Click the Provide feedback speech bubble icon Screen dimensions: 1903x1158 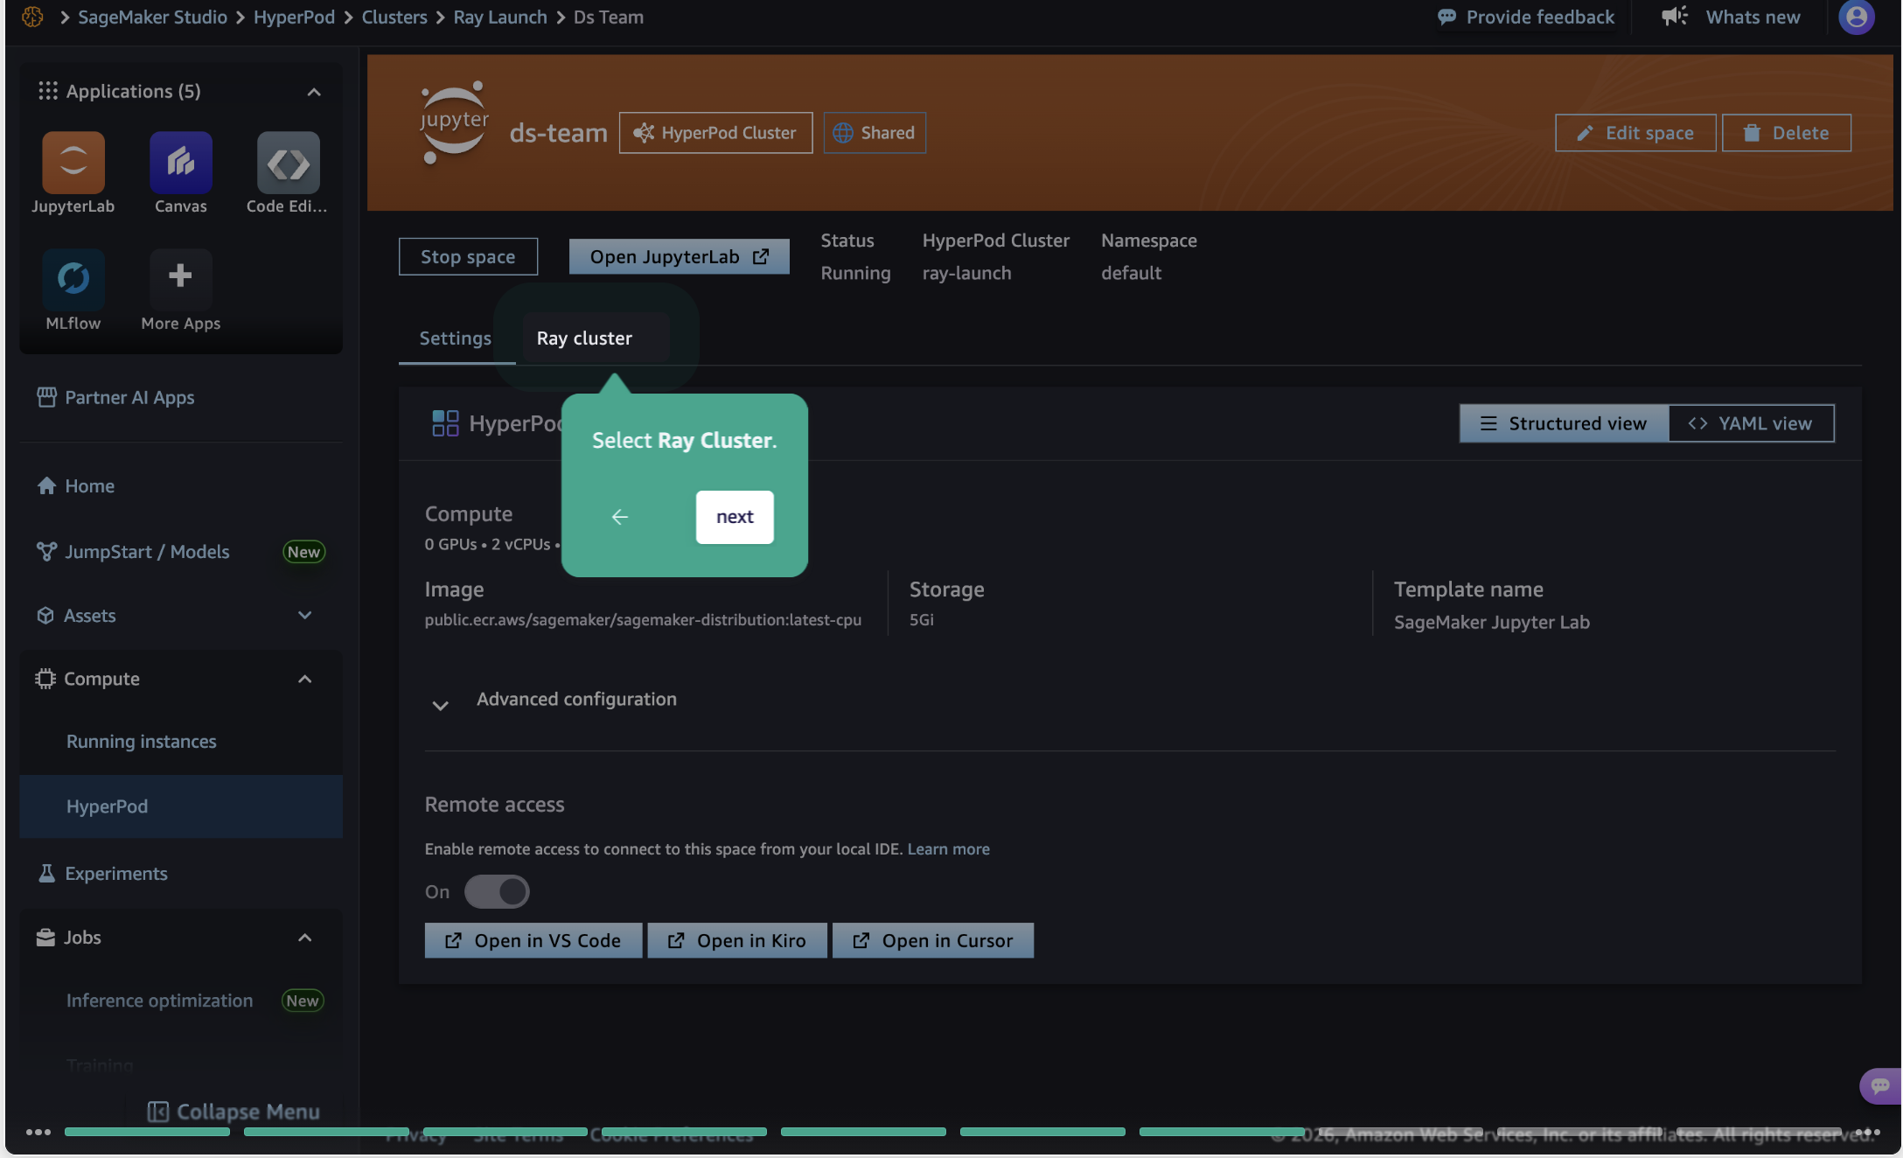tap(1447, 17)
